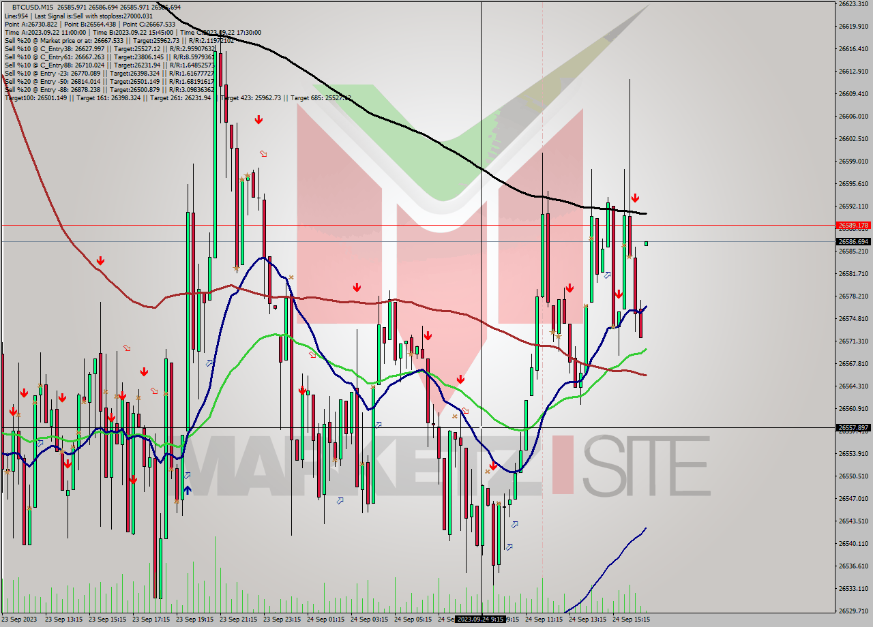Click the solid dark blue up arrow marker
Image resolution: width=873 pixels, height=627 pixels.
point(187,489)
